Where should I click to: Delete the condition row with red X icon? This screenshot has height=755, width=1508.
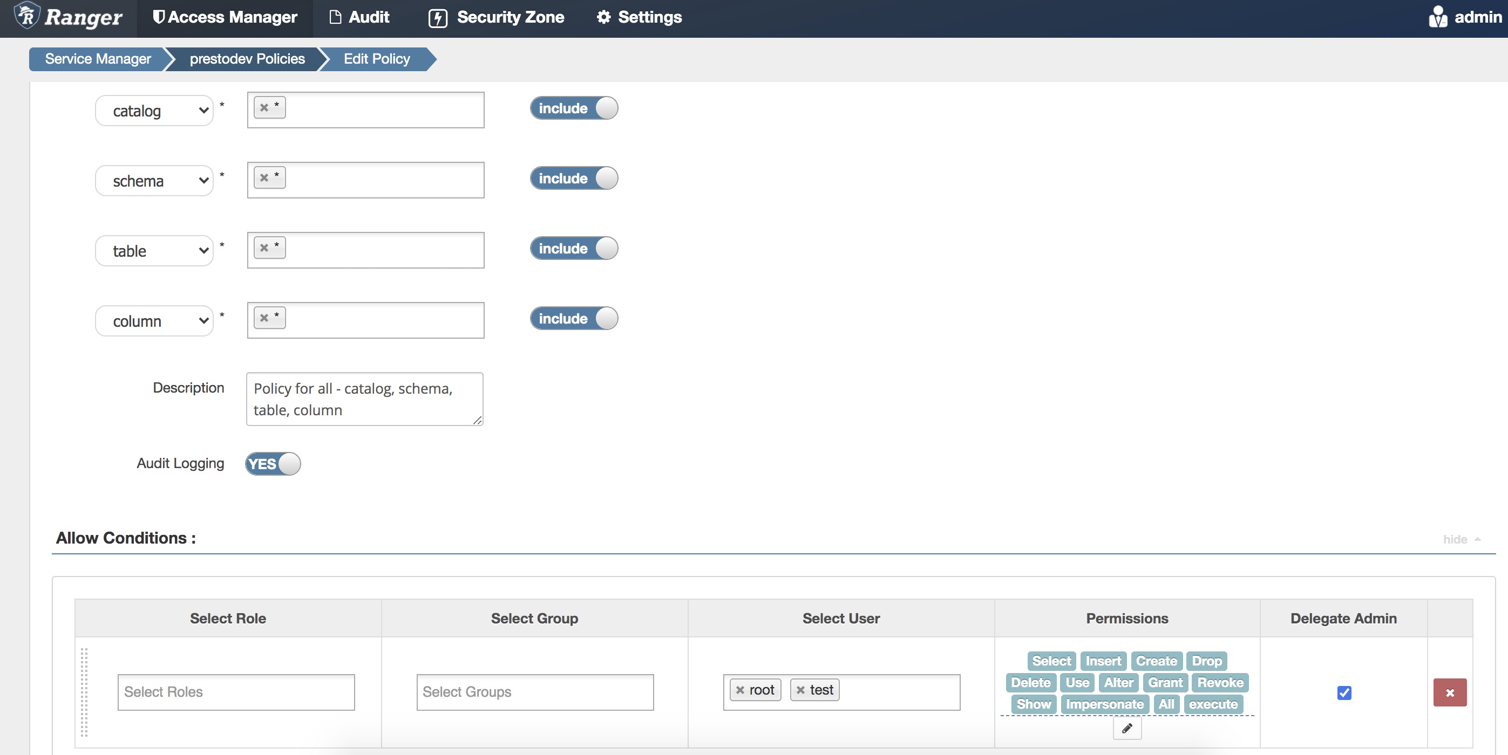1450,692
